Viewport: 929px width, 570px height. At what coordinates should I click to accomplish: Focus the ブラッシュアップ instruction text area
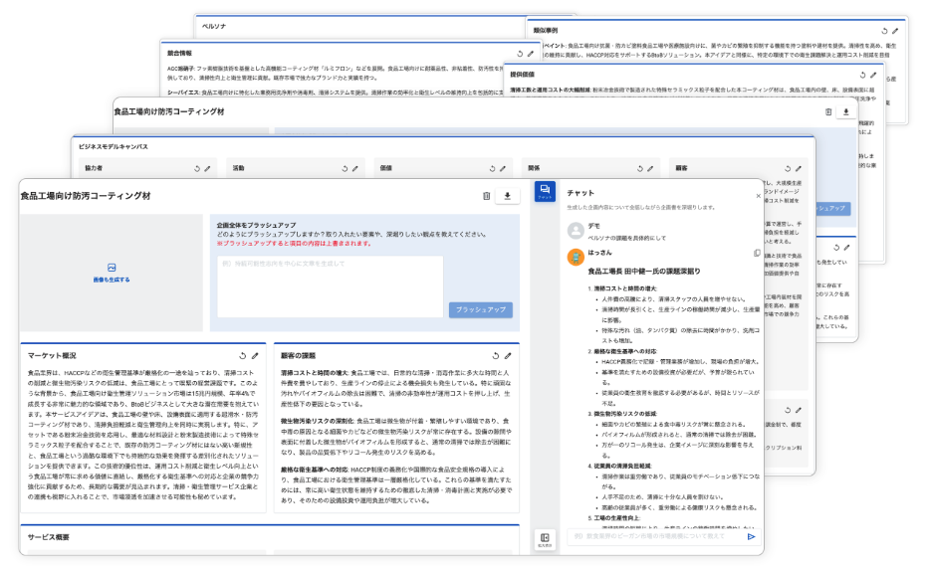330,286
